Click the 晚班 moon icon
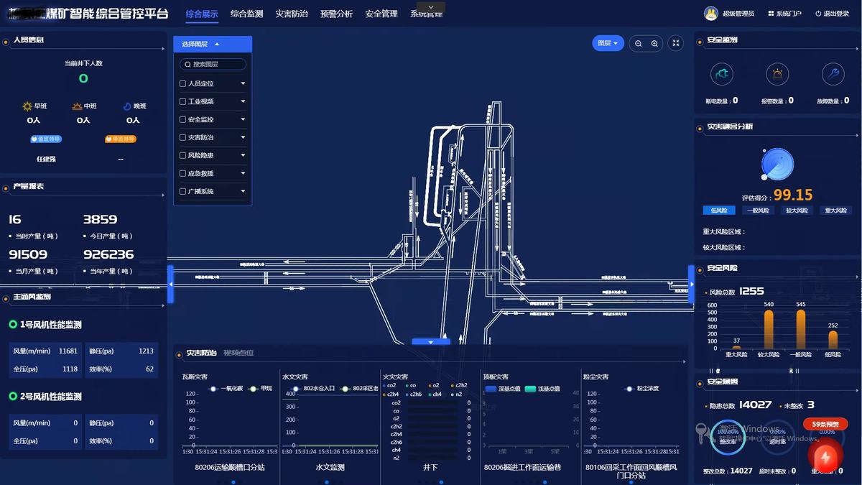This screenshot has width=862, height=485. click(127, 106)
